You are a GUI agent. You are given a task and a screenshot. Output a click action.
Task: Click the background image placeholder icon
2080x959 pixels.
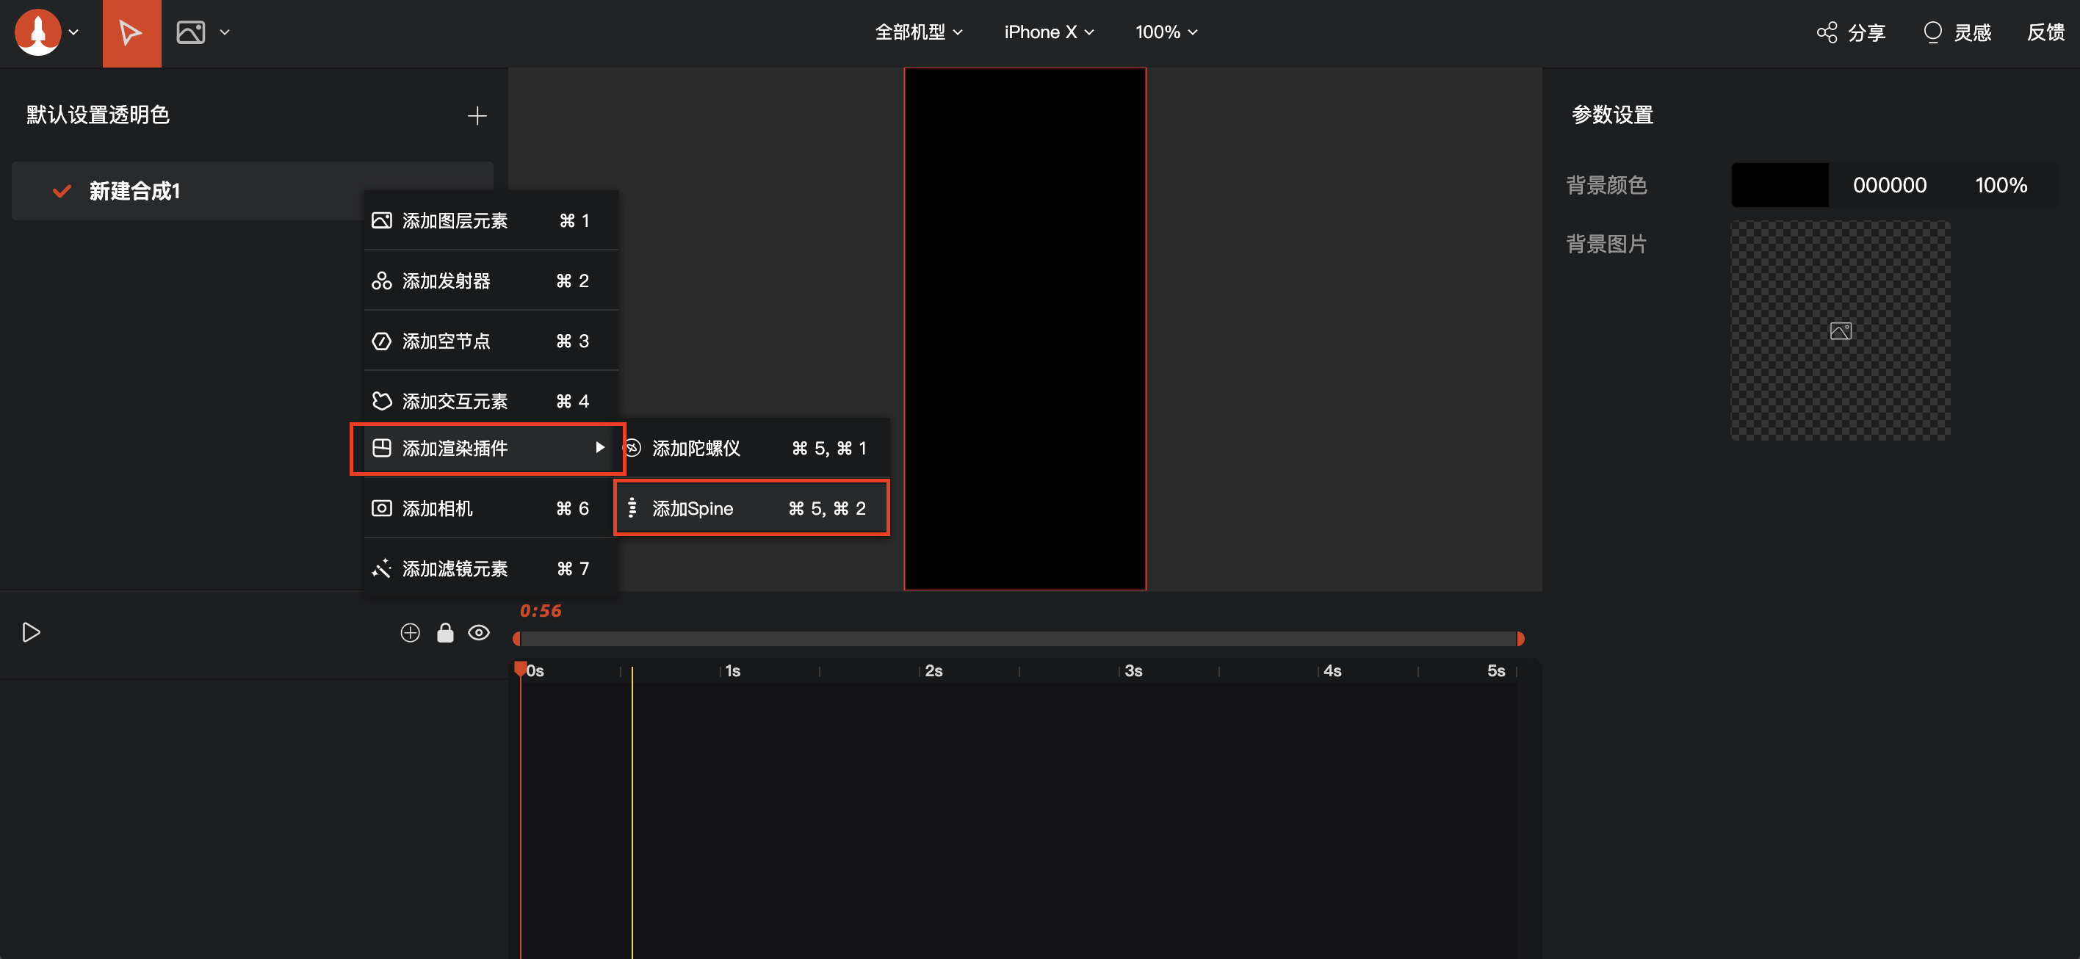pyautogui.click(x=1840, y=331)
